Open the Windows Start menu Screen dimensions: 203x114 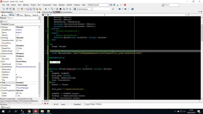pyautogui.click(x=3, y=111)
